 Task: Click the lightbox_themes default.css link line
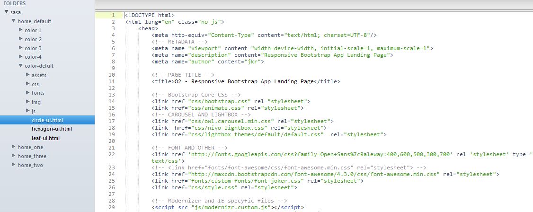tap(269, 134)
